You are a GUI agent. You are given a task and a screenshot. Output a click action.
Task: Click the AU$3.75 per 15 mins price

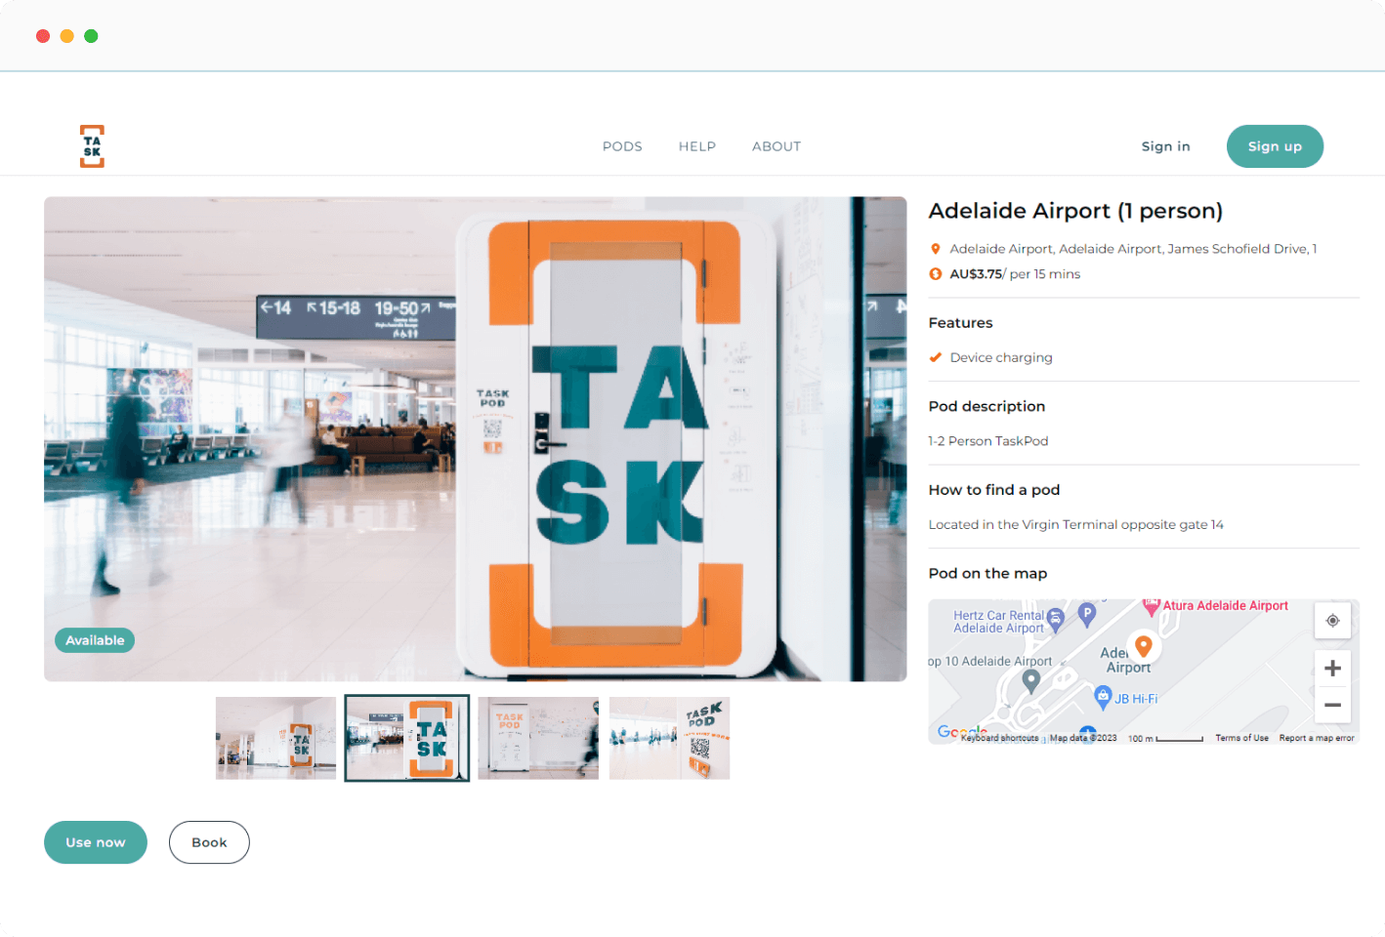click(1015, 274)
